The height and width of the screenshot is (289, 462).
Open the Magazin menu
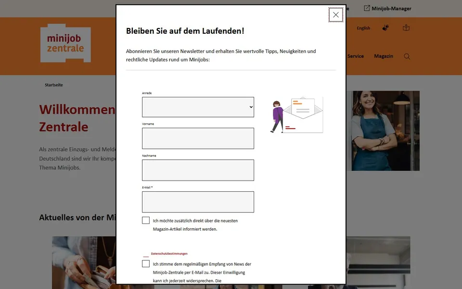coord(384,56)
